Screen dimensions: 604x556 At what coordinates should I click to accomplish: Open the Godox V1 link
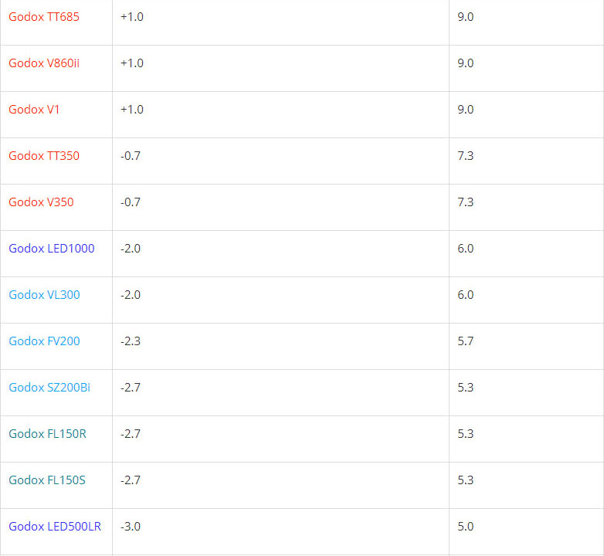(34, 110)
